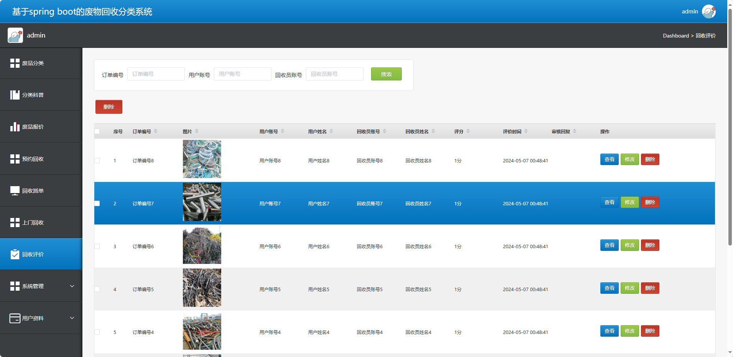Check the row checkbox for 订单编号5

tap(97, 289)
